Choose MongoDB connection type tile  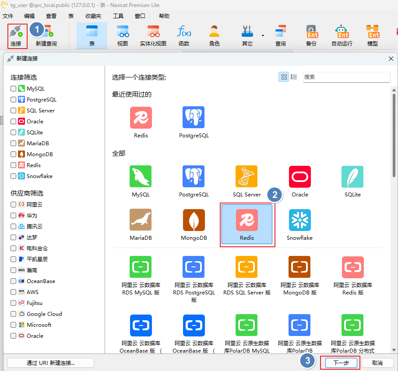pyautogui.click(x=194, y=225)
